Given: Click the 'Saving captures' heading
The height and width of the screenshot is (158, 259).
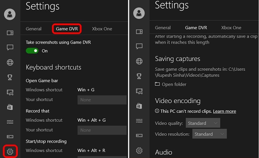Looking at the screenshot, I should click(x=178, y=59).
